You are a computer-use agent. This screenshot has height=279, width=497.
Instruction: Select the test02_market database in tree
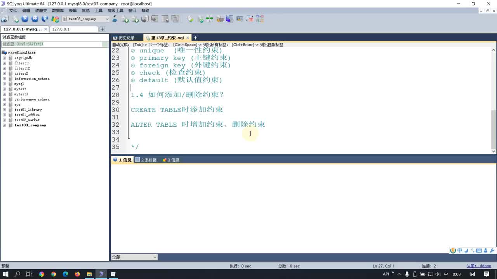27,120
